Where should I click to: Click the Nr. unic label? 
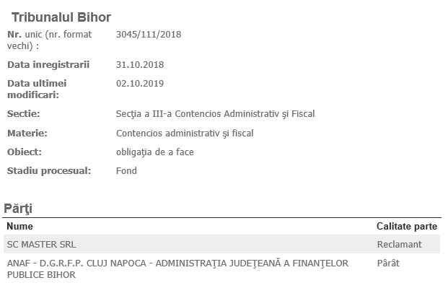click(x=50, y=40)
